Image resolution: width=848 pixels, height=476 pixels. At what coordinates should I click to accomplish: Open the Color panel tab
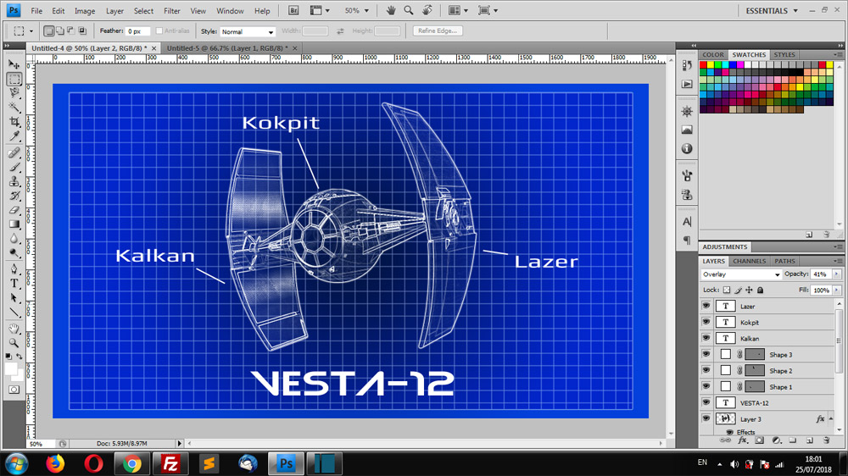pos(713,54)
